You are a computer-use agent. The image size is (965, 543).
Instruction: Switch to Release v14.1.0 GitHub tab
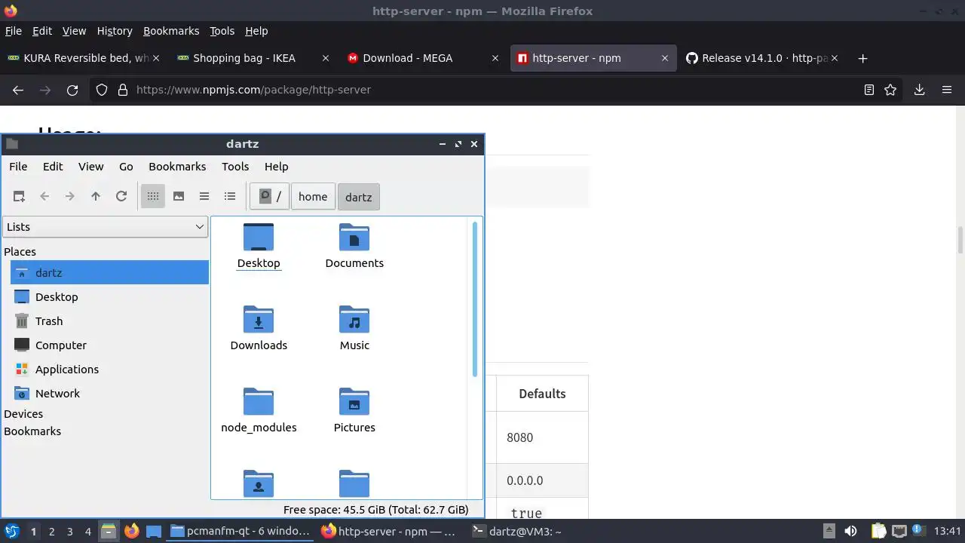point(763,58)
